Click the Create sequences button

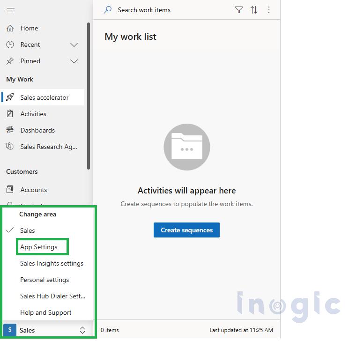pyautogui.click(x=186, y=230)
